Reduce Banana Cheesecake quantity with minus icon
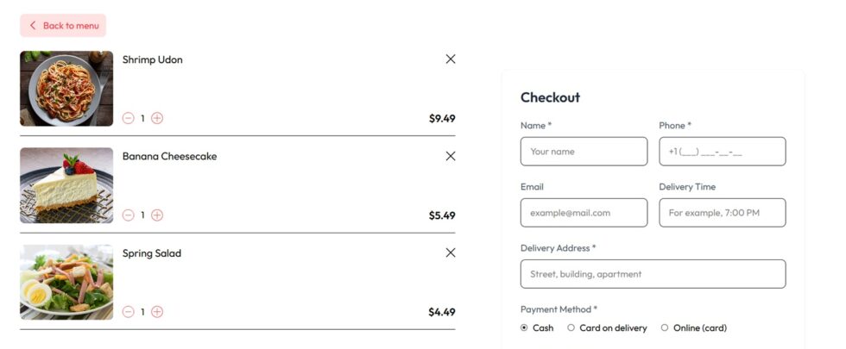 [x=128, y=215]
